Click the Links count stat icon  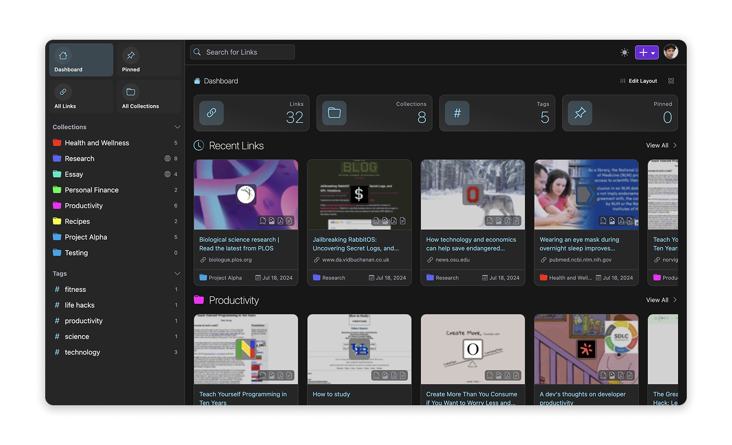[x=211, y=113]
